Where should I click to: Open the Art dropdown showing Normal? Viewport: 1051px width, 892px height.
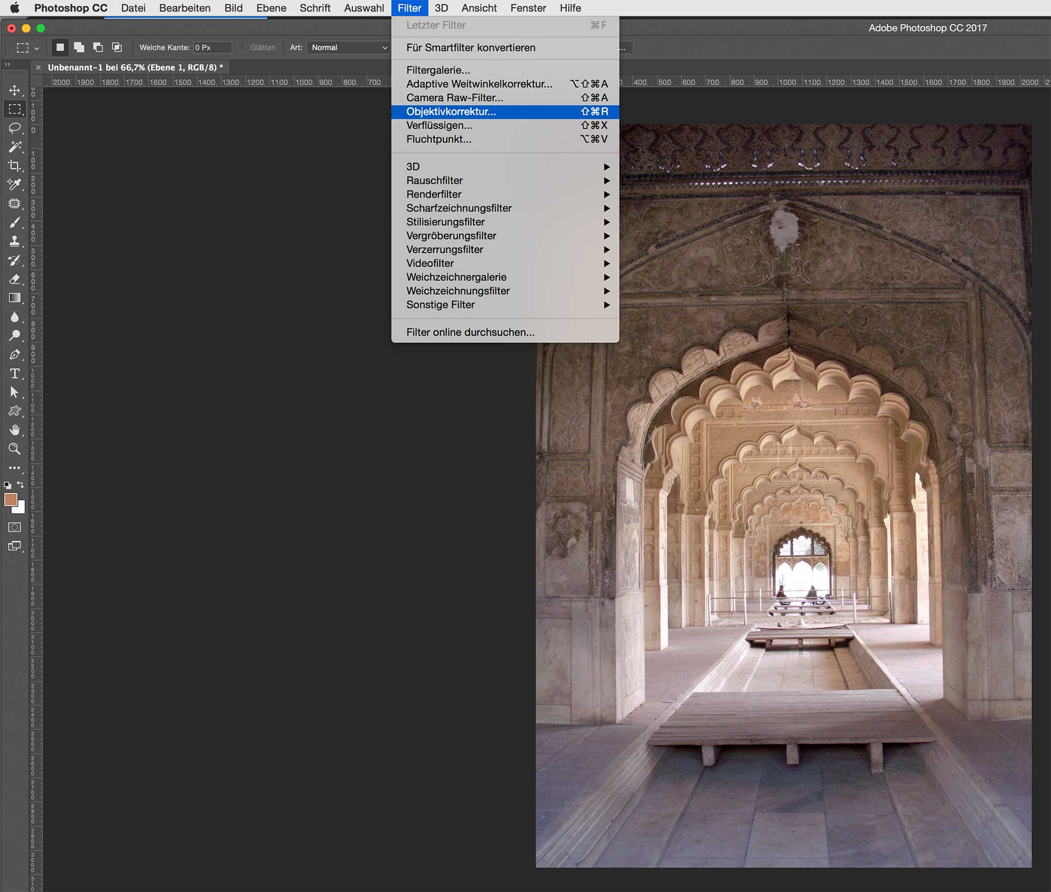click(349, 48)
